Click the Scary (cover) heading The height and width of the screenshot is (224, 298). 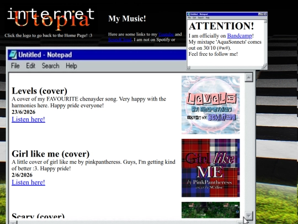point(38,216)
